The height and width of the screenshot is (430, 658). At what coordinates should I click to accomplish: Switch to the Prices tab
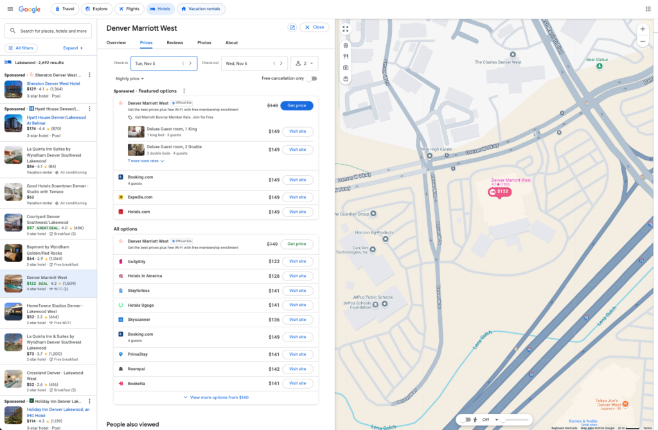click(x=146, y=43)
